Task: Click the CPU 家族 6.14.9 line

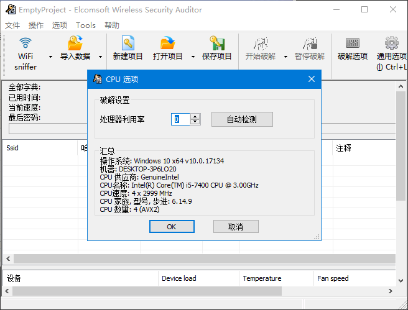Action: coord(146,201)
